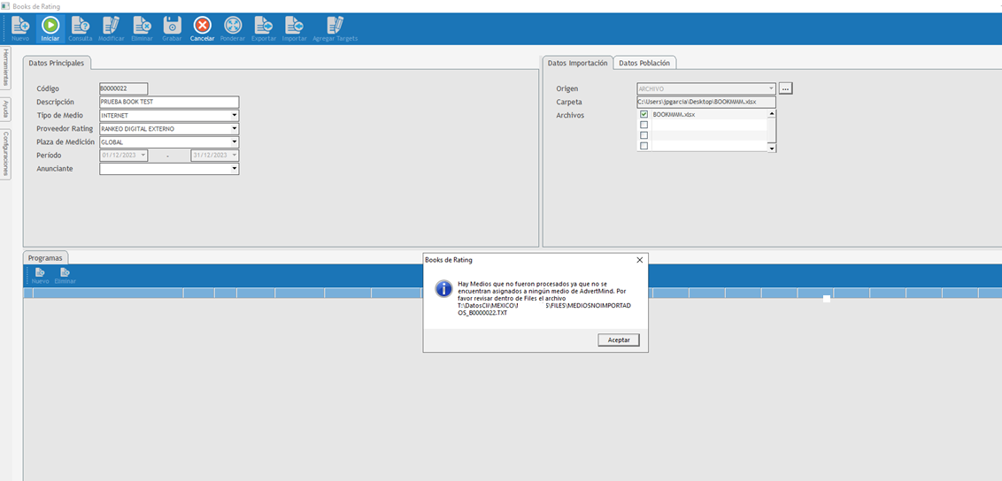
Task: Open the period end date 31/12/2023 dropdown
Action: pyautogui.click(x=235, y=155)
